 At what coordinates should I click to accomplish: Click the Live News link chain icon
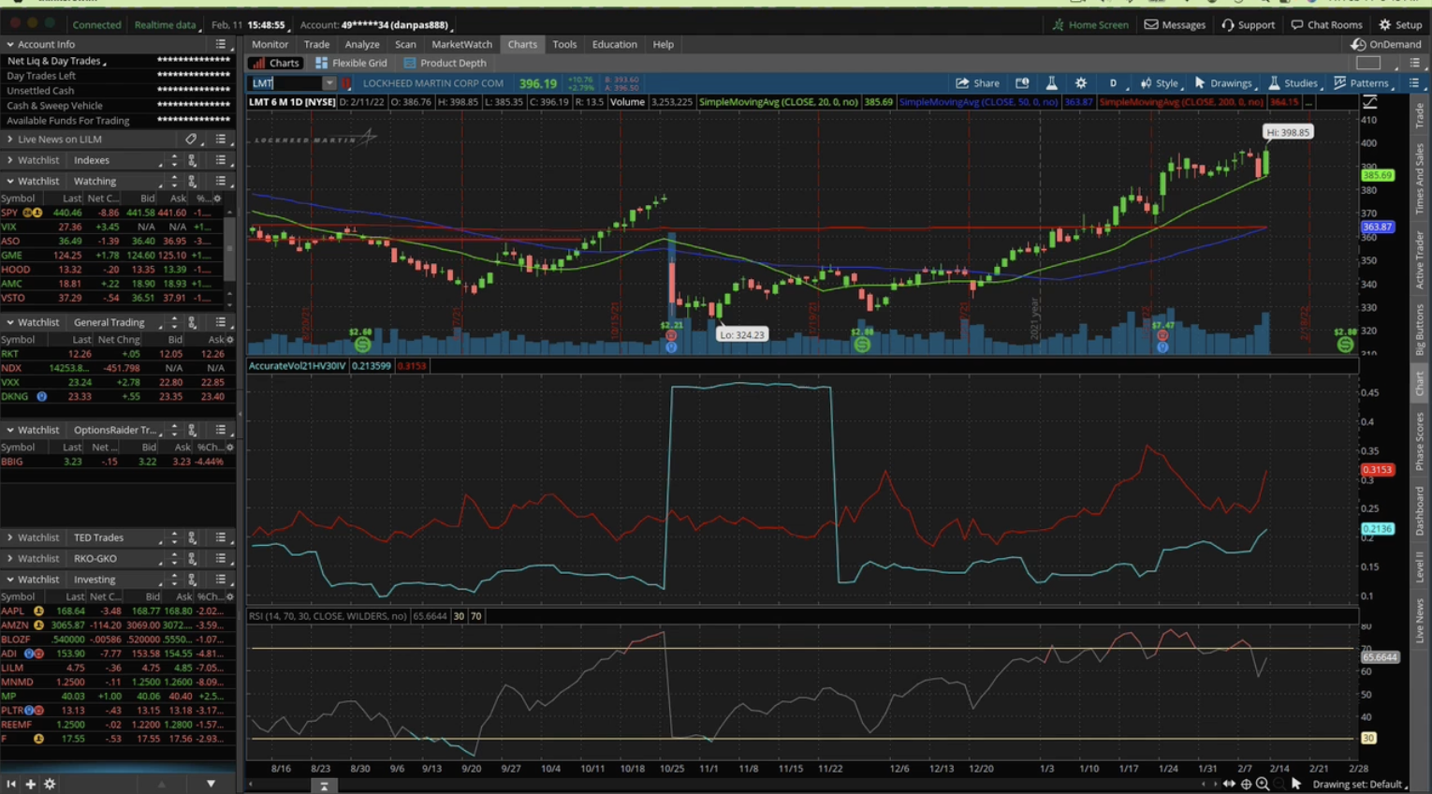pyautogui.click(x=191, y=139)
